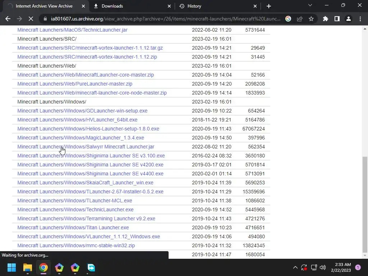Select the 'Minecraft Launchers/Windows/' folder text

point(52,102)
